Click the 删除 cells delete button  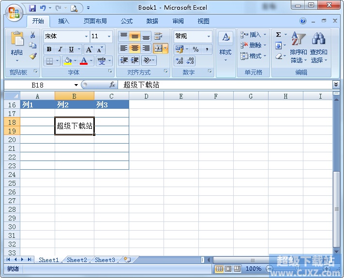(x=253, y=45)
